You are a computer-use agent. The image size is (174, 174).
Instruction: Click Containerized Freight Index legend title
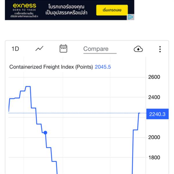[51, 67]
